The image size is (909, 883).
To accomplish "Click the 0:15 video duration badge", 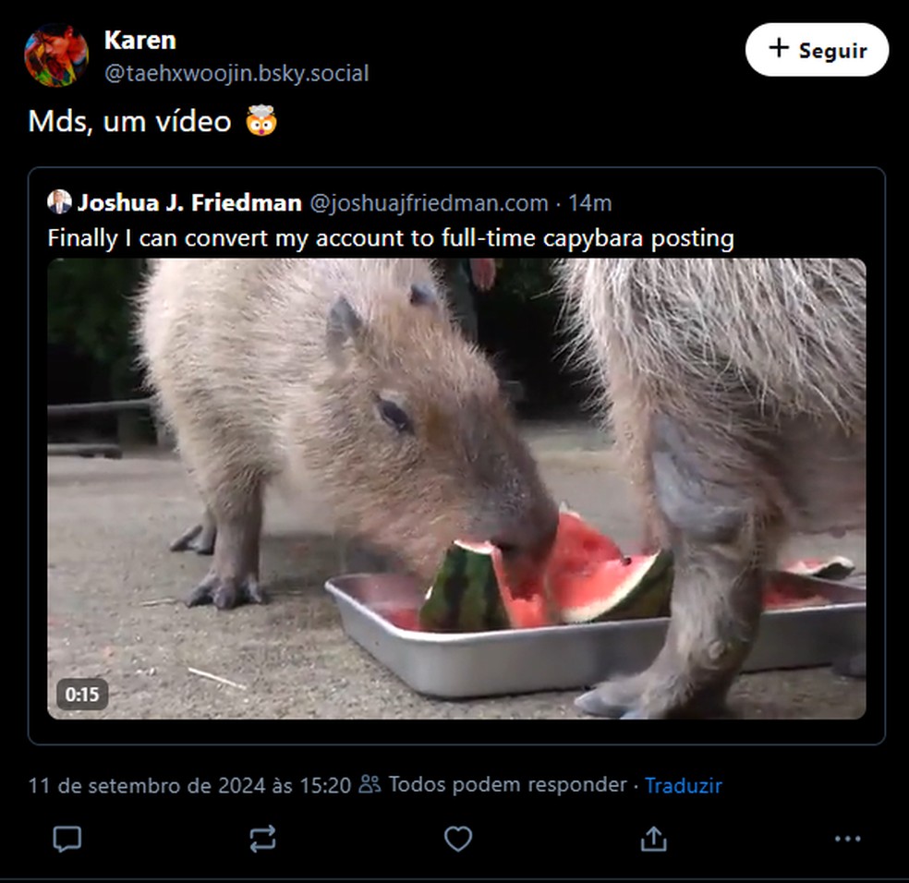I will [82, 694].
